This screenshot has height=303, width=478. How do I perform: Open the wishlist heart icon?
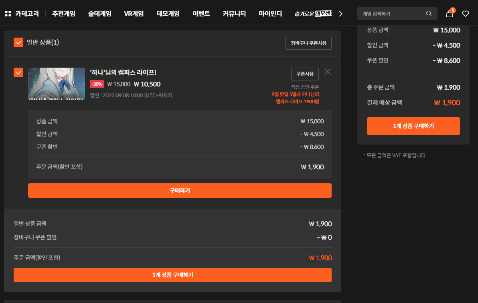tap(465, 14)
